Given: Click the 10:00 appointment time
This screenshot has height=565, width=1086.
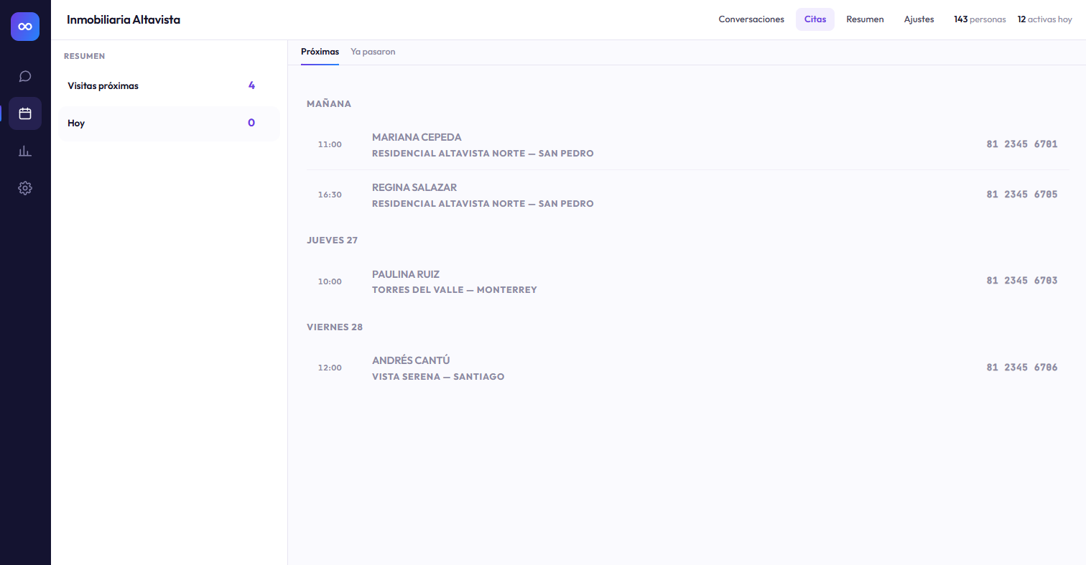Looking at the screenshot, I should click(x=330, y=281).
